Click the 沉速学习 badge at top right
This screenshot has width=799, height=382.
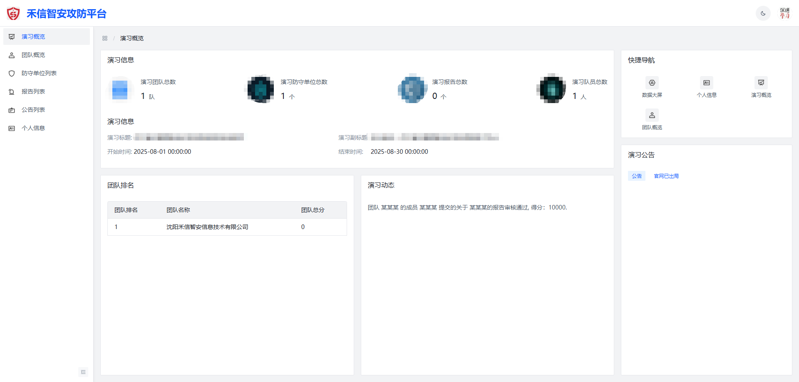pyautogui.click(x=786, y=13)
